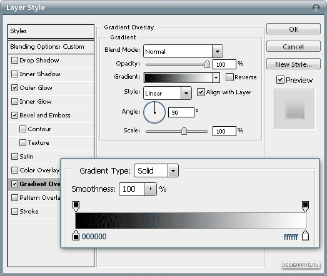This screenshot has width=327, height=276.
Task: Click the OK button
Action: [293, 29]
